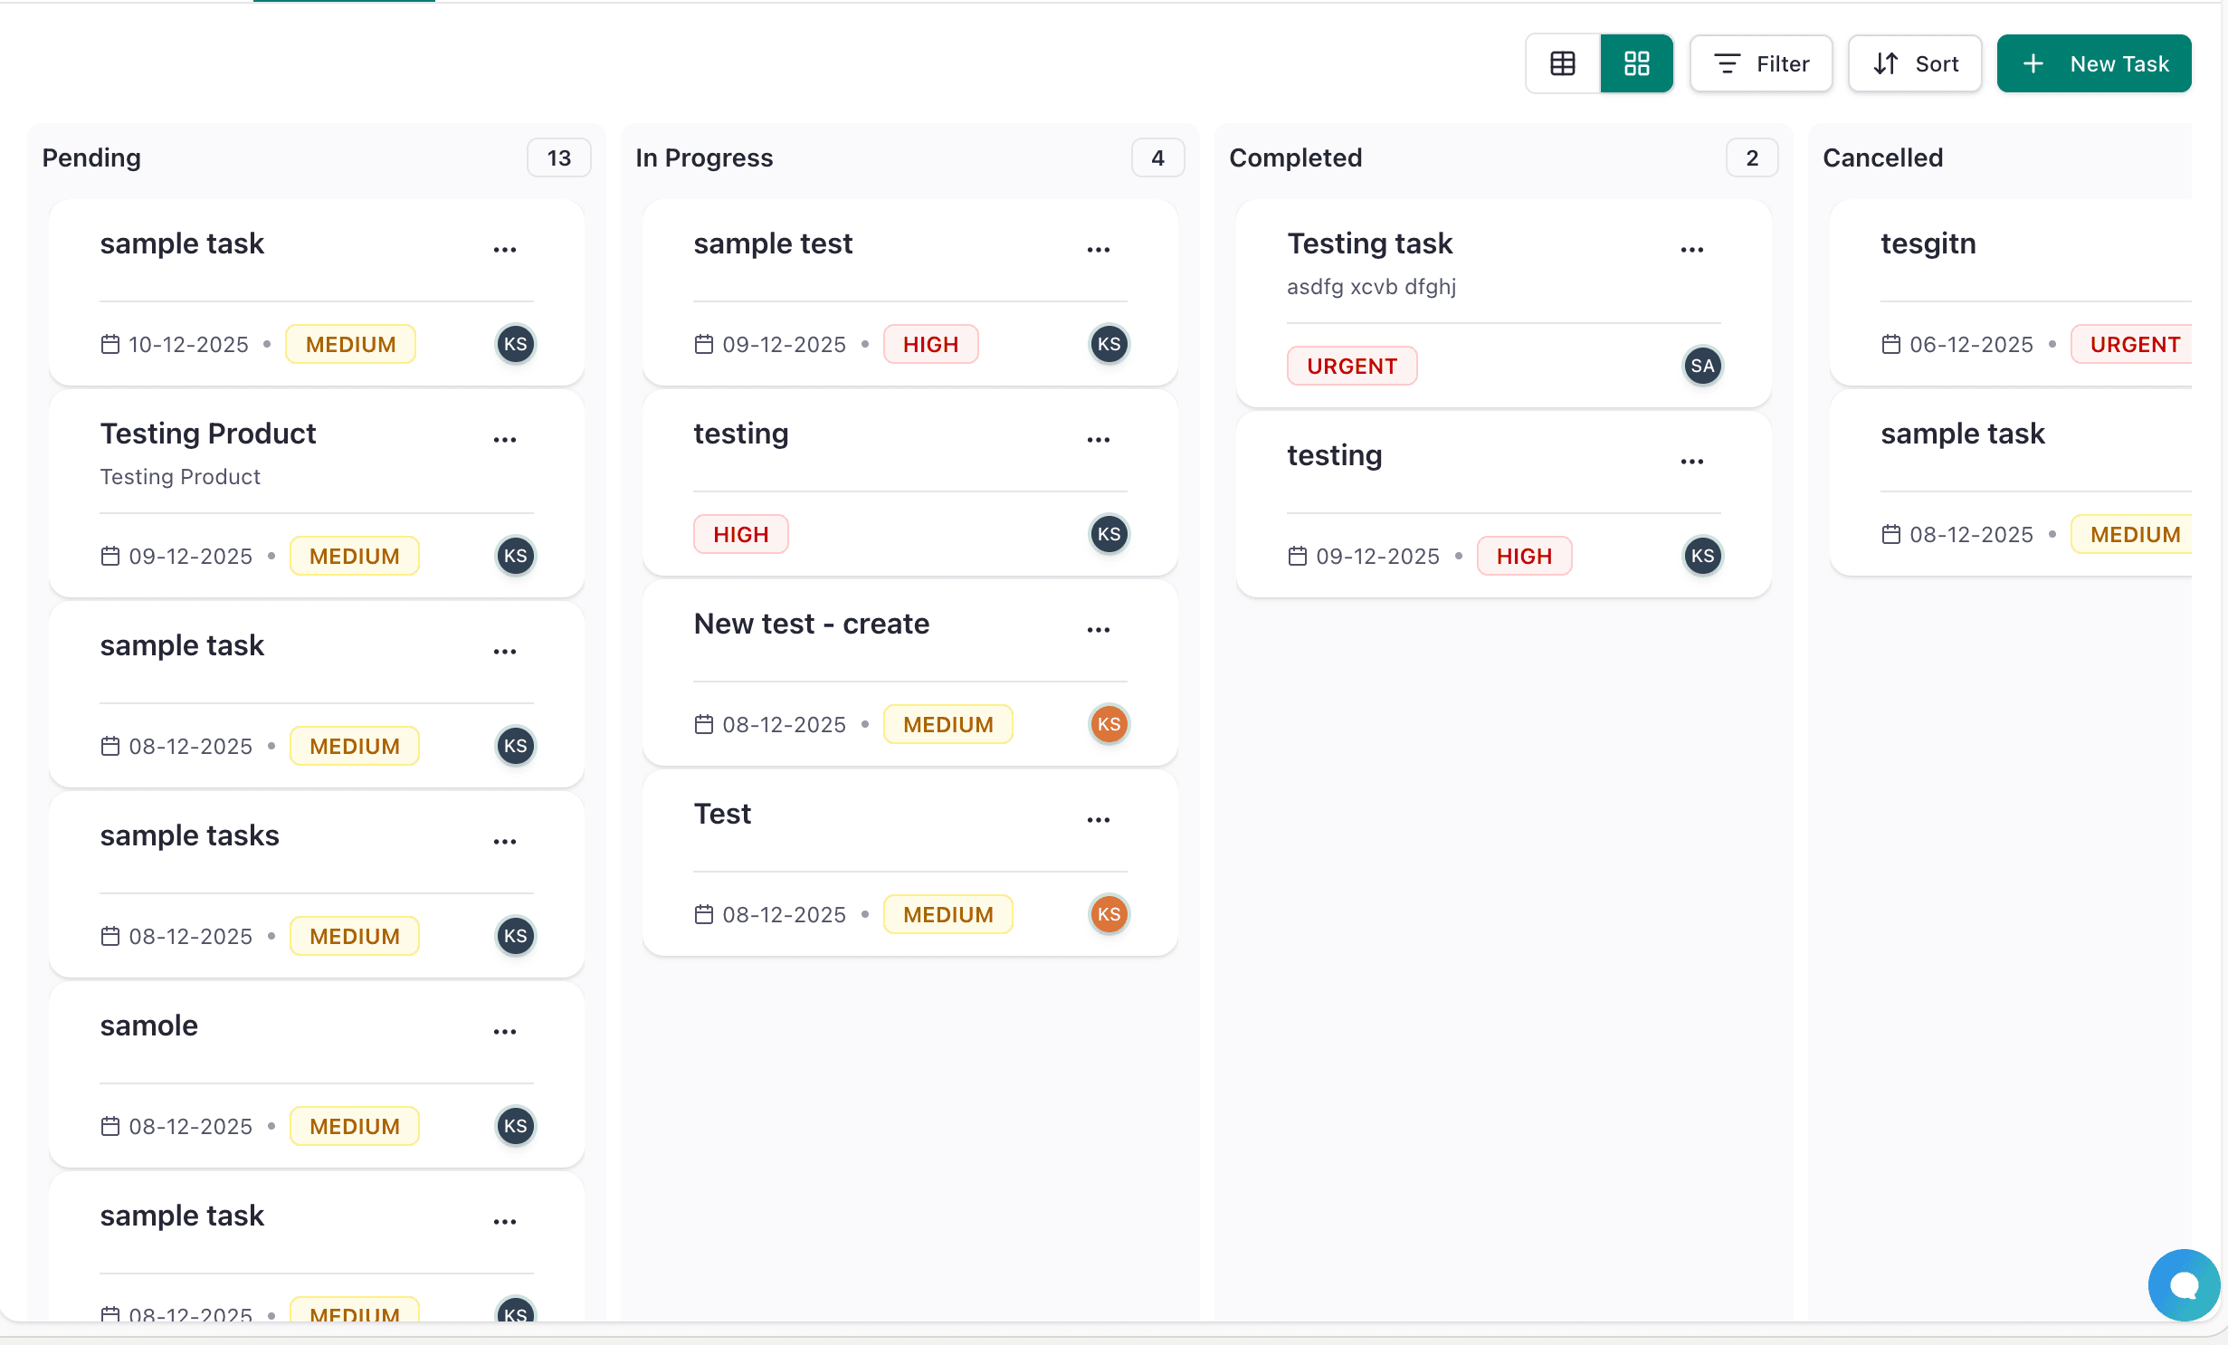
Task: Open options menu for 'New test - create' card
Action: (1099, 629)
